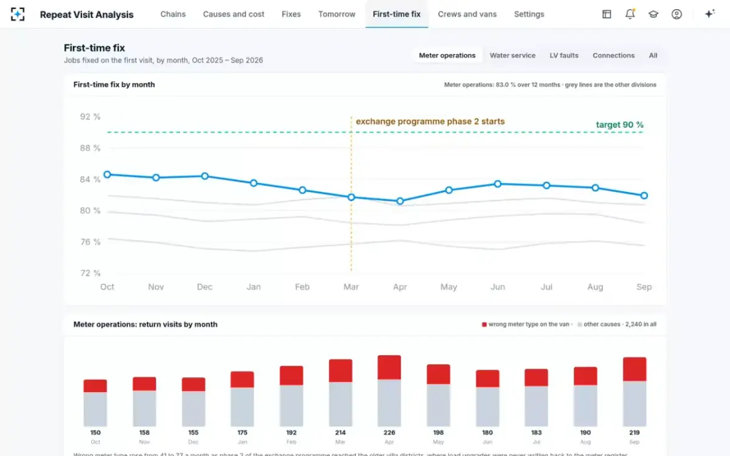The width and height of the screenshot is (730, 456).
Task: Click the 150 value under the Oct bar
Action: pyautogui.click(x=96, y=433)
